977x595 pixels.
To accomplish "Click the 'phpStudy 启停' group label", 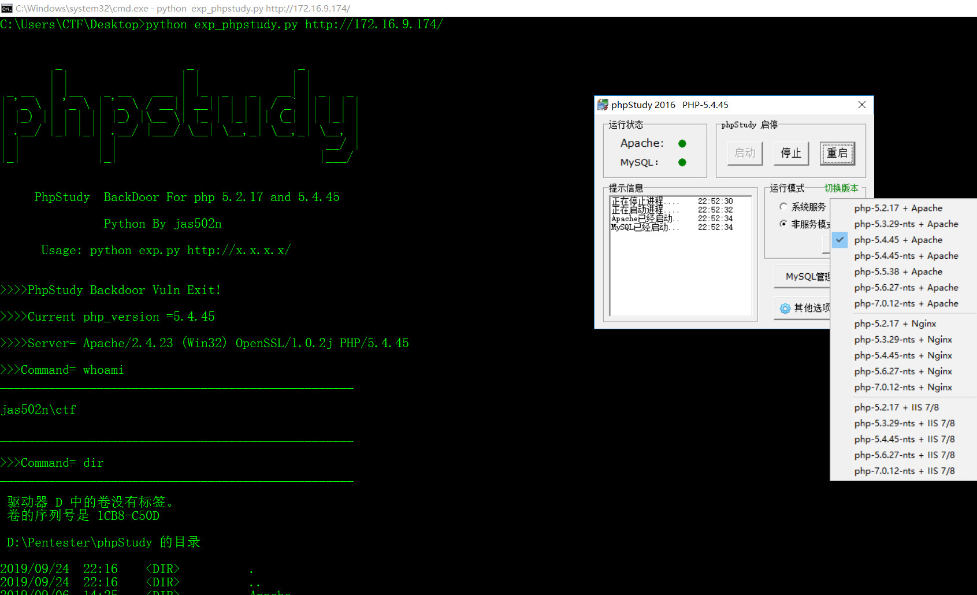I will click(749, 125).
